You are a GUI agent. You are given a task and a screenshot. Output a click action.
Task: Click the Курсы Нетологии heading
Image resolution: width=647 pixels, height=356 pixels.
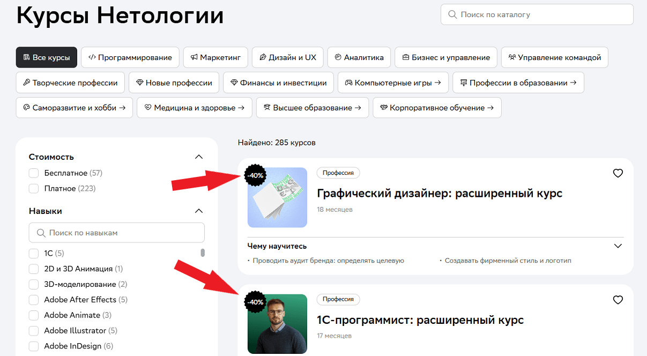120,16
